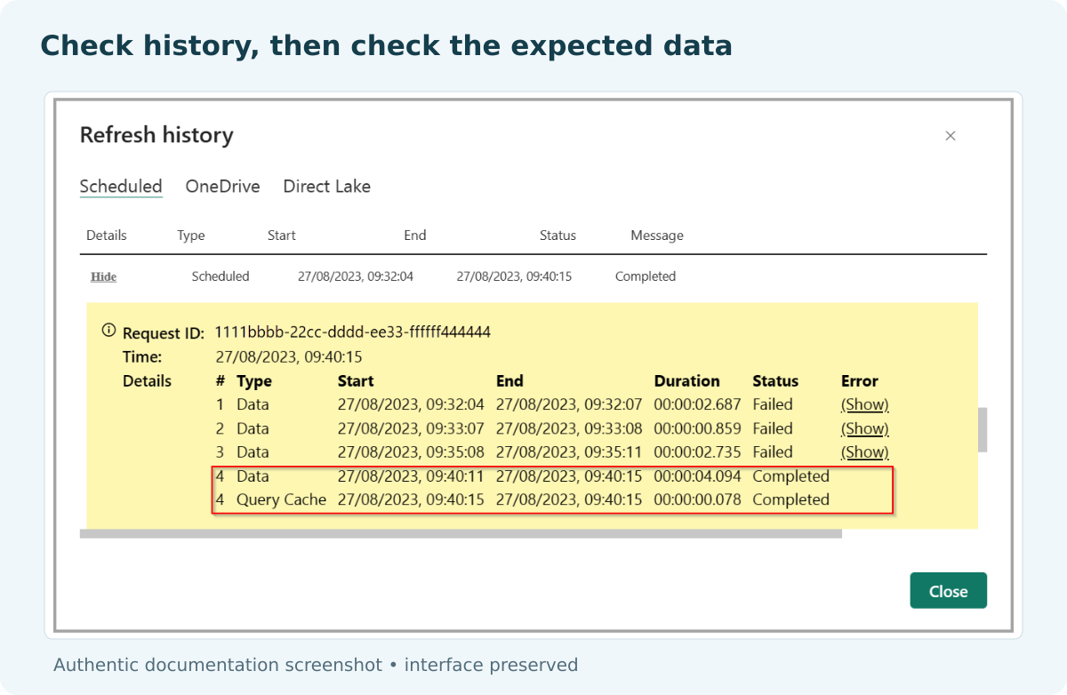
Task: Click end time 27/08/2023, 09:35:11
Action: pyautogui.click(x=569, y=451)
